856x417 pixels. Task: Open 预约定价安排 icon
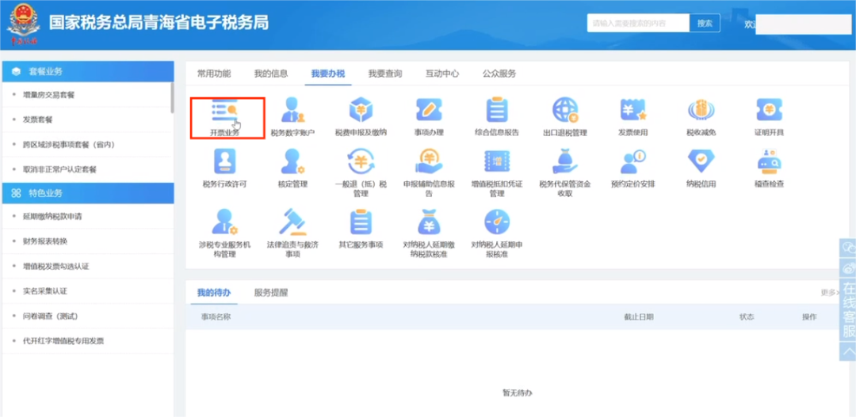click(x=632, y=162)
